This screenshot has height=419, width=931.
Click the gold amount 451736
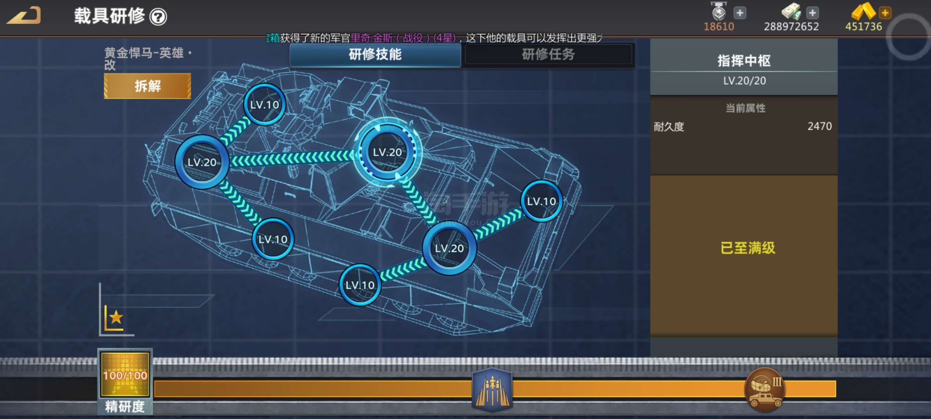click(x=863, y=26)
